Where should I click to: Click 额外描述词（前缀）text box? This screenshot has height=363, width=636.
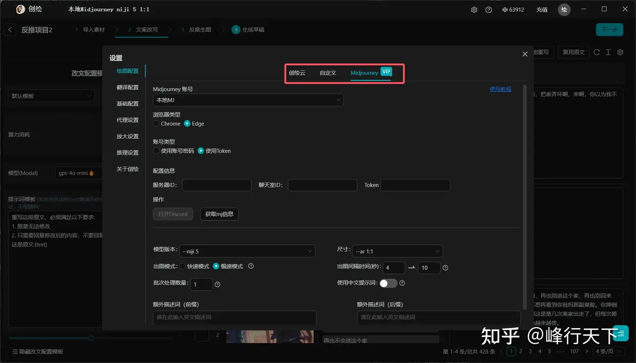pyautogui.click(x=235, y=318)
